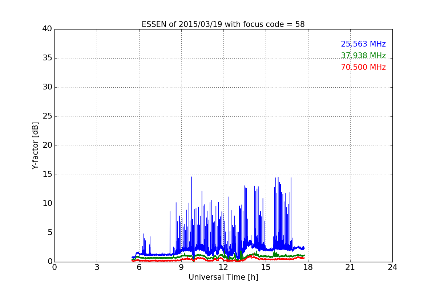Image resolution: width=436 pixels, height=291 pixels.
Task: Click the blue 25.563 MHz legend label
Action: [363, 44]
